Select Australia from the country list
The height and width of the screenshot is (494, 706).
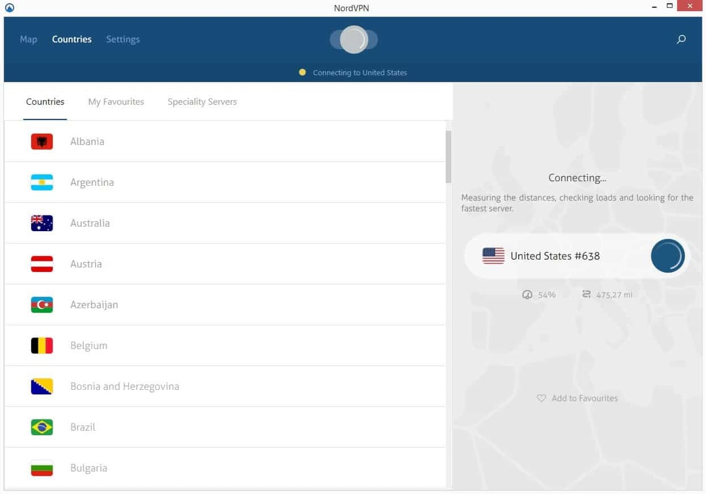click(225, 223)
